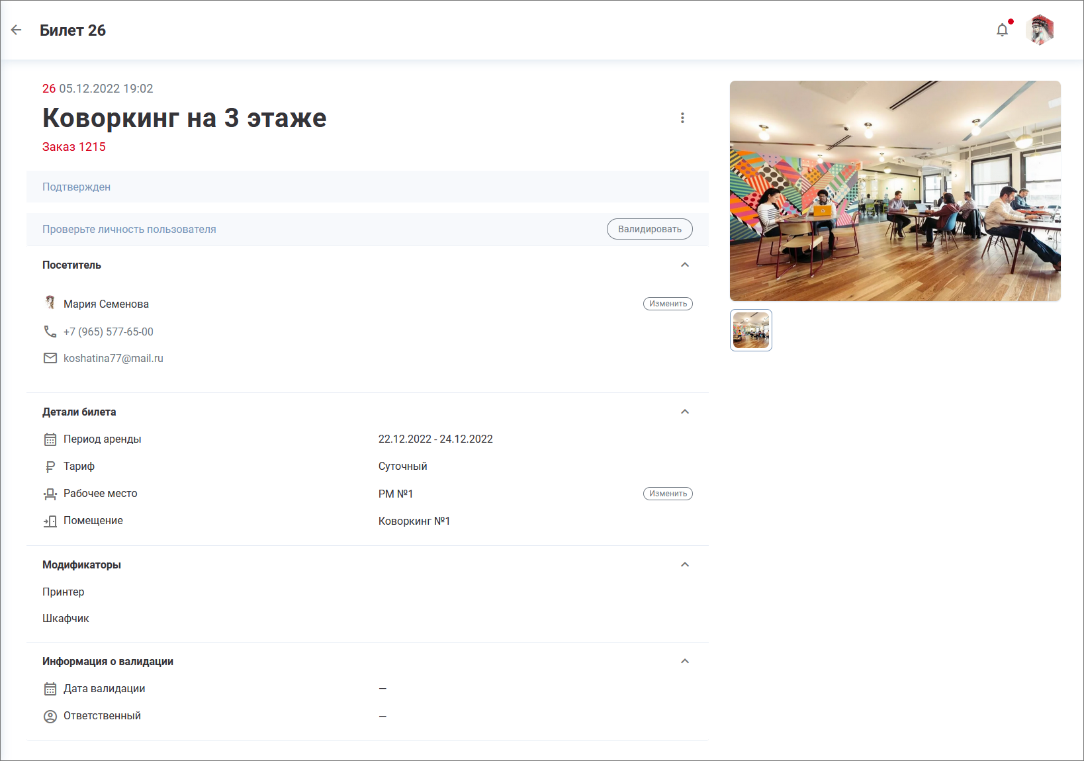Open the Заказ 1215 order link
Image resolution: width=1084 pixels, height=761 pixels.
tap(74, 147)
